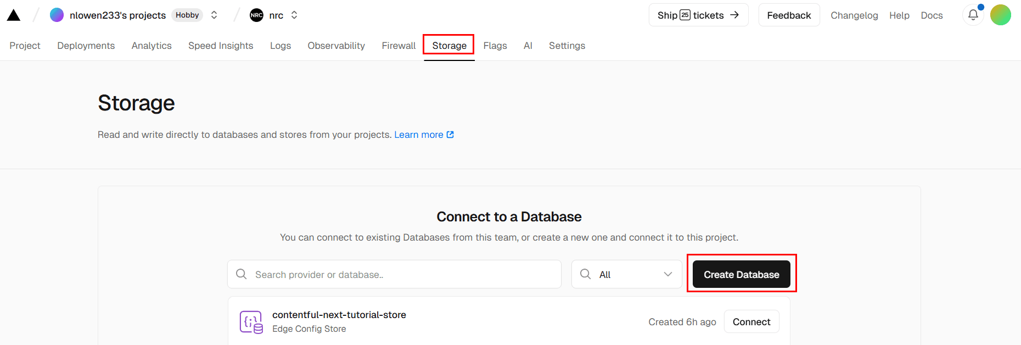Select the Firewall tab
This screenshot has height=345, width=1021.
pyautogui.click(x=399, y=46)
